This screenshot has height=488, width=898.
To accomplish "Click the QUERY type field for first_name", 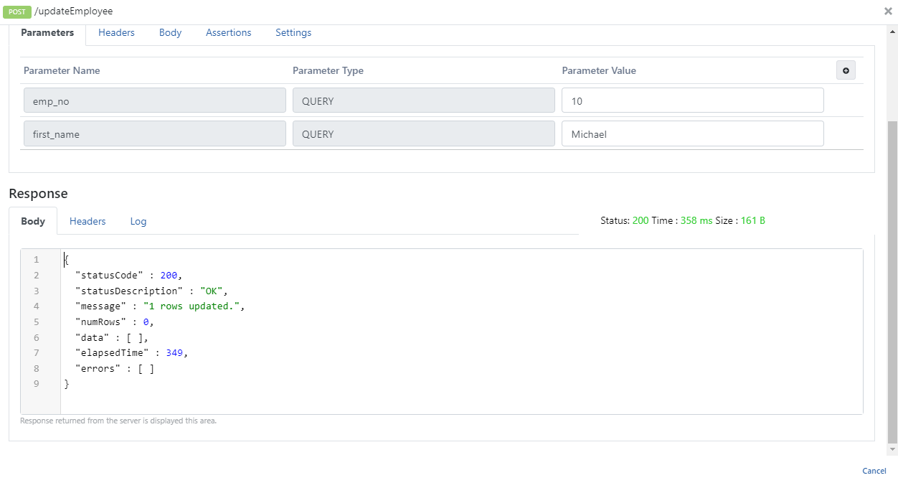I will pyautogui.click(x=423, y=133).
